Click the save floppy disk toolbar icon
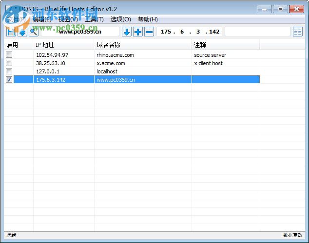309x243 pixels. 11,32
